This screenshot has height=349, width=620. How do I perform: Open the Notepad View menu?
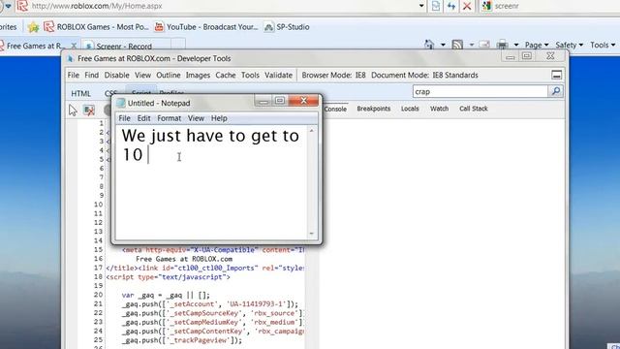[x=196, y=118]
